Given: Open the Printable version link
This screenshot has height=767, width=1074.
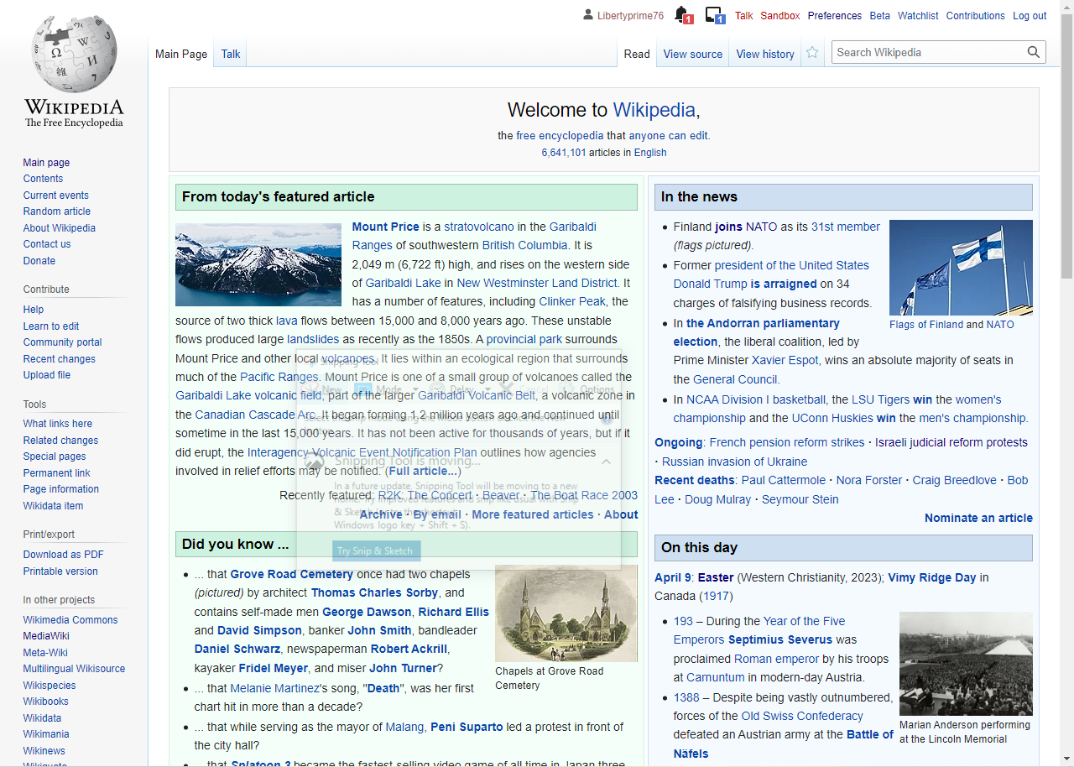Looking at the screenshot, I should [60, 571].
